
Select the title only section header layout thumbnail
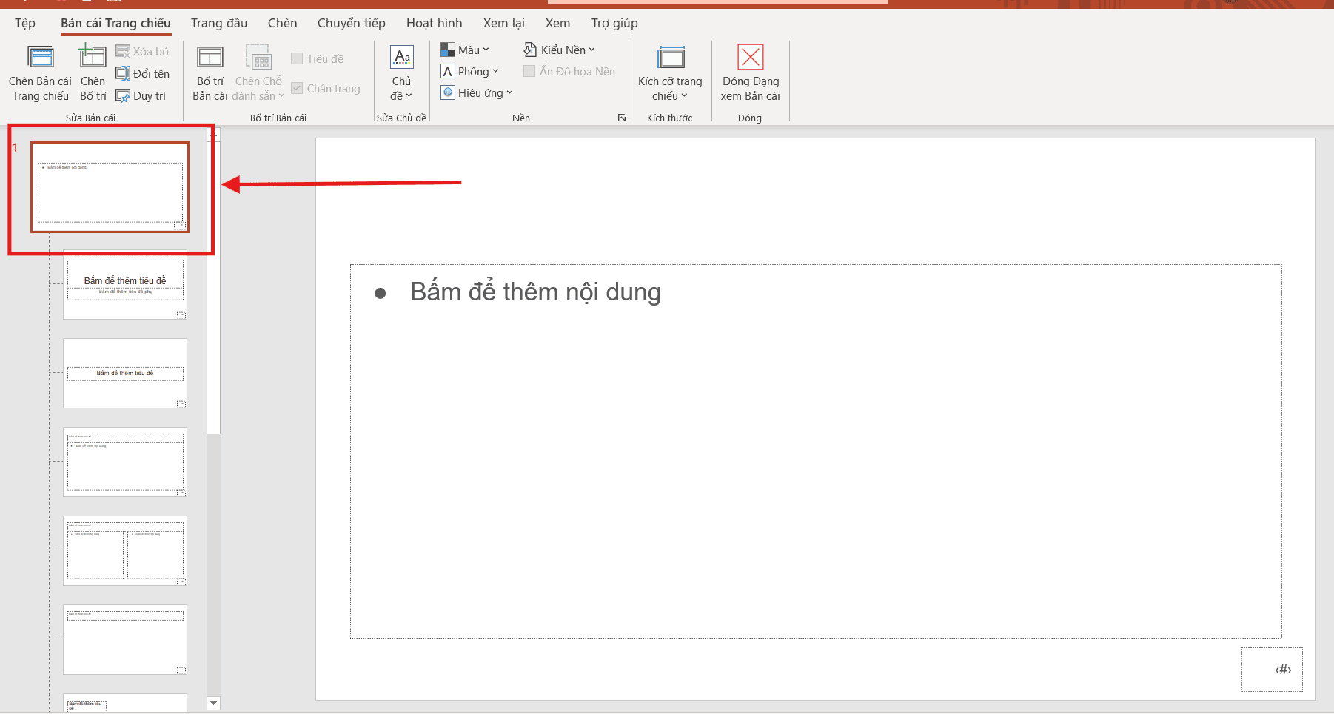click(125, 374)
